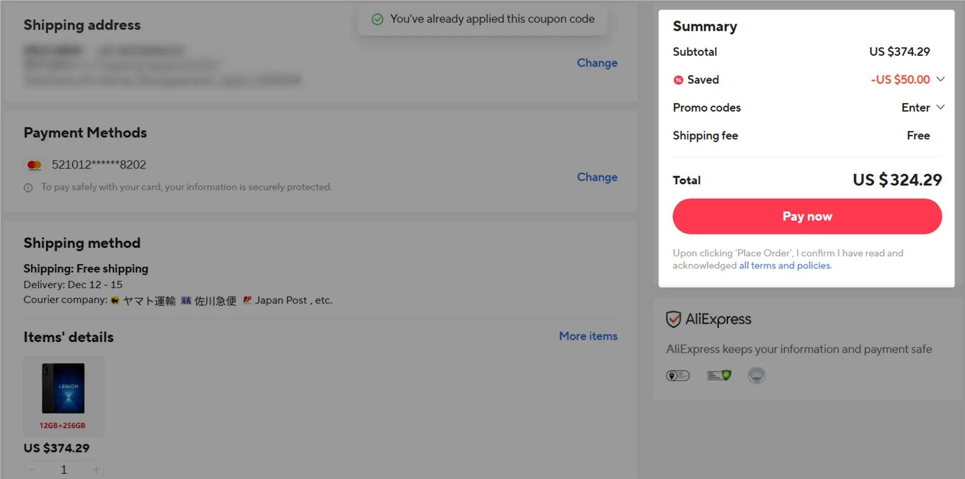
Task: Click the Yamato Transport courier icon
Action: point(115,300)
